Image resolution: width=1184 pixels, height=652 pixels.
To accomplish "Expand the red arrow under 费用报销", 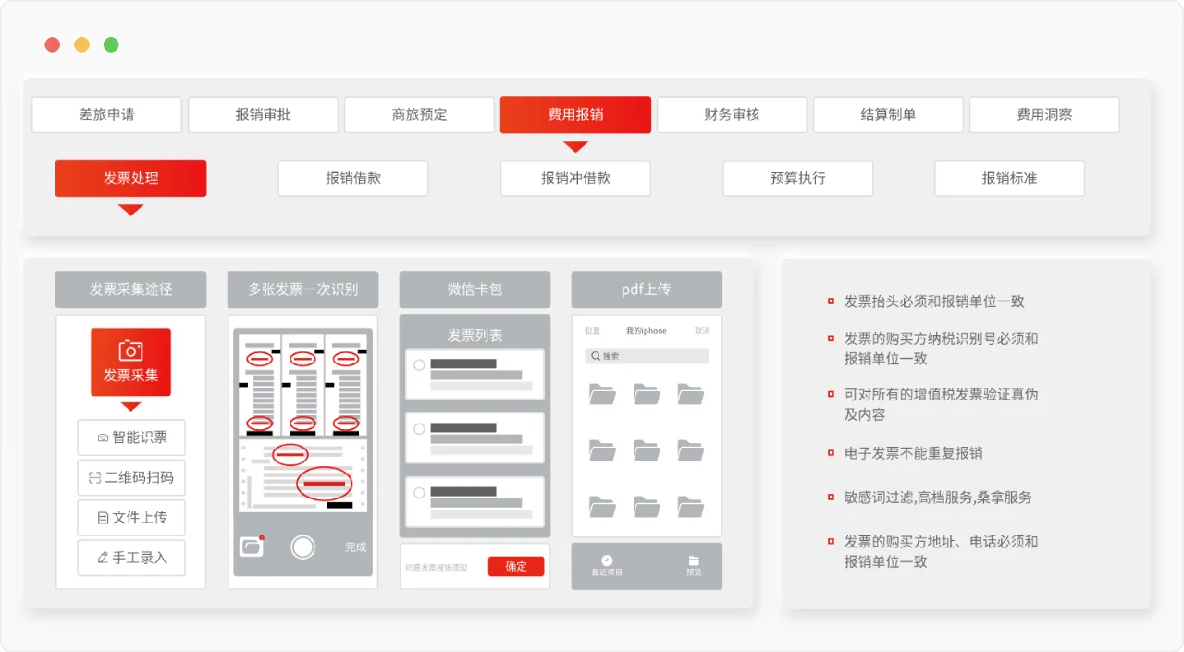I will coord(575,145).
